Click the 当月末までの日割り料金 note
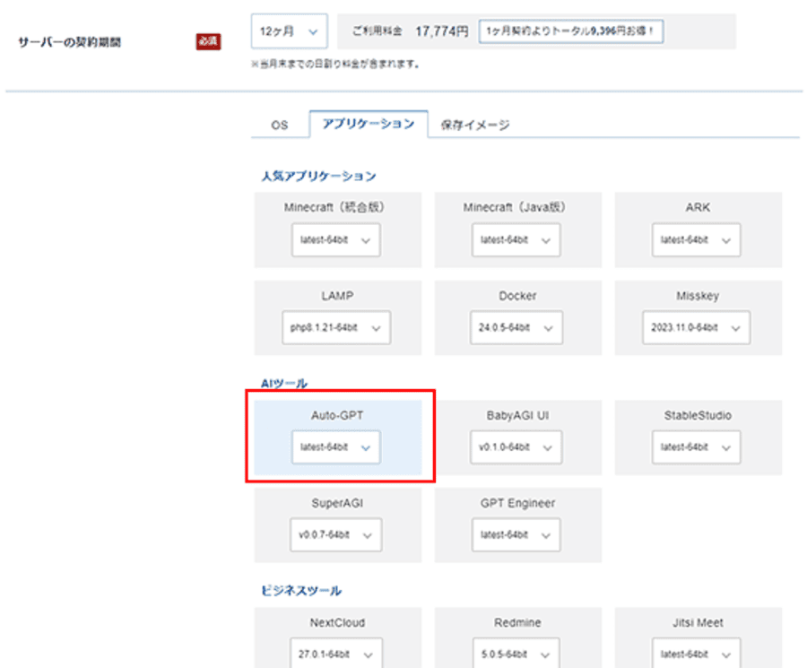The width and height of the screenshot is (807, 668). click(x=335, y=64)
